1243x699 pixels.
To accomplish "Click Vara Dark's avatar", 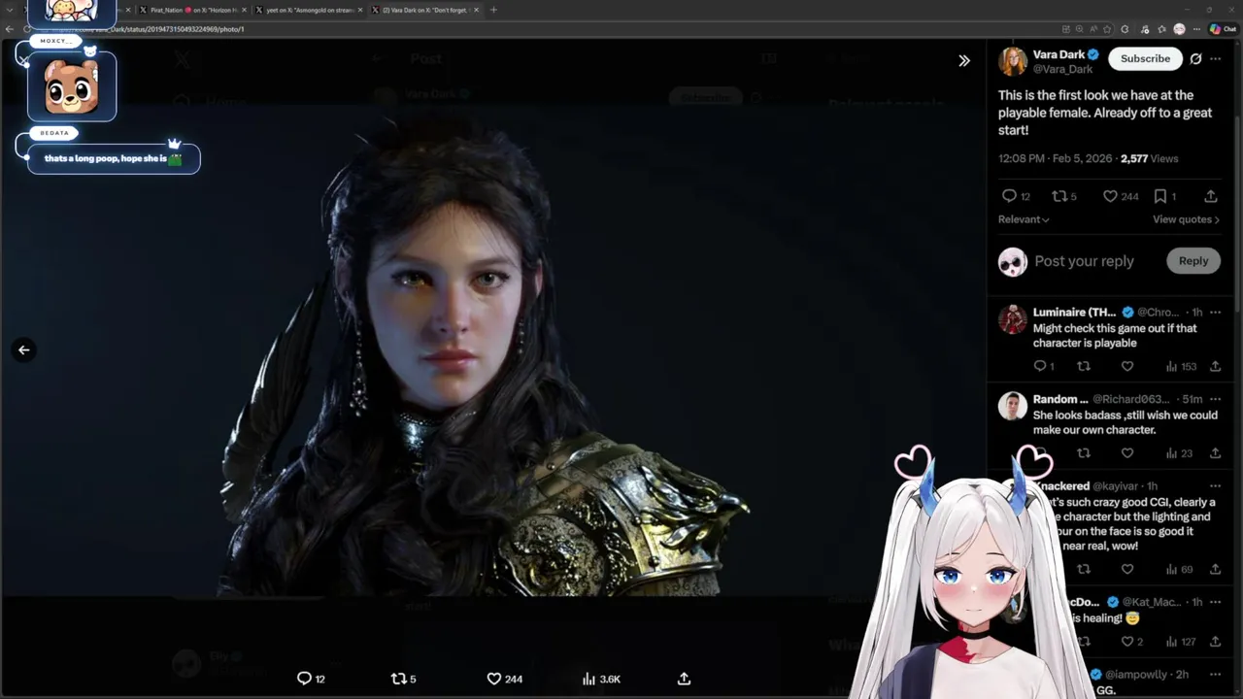I will click(1013, 61).
